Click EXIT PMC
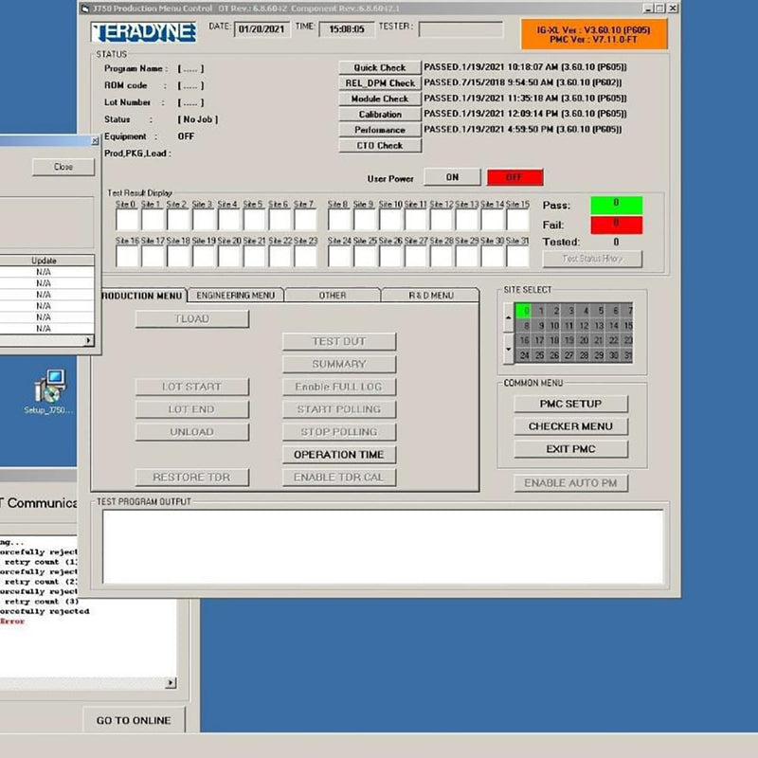 point(571,449)
